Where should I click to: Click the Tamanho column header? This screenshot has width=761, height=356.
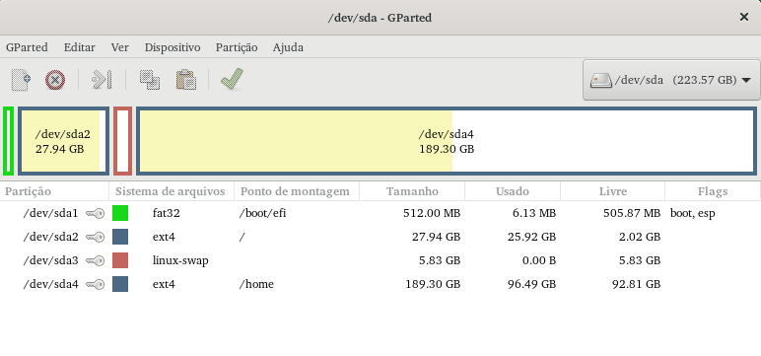click(x=412, y=191)
